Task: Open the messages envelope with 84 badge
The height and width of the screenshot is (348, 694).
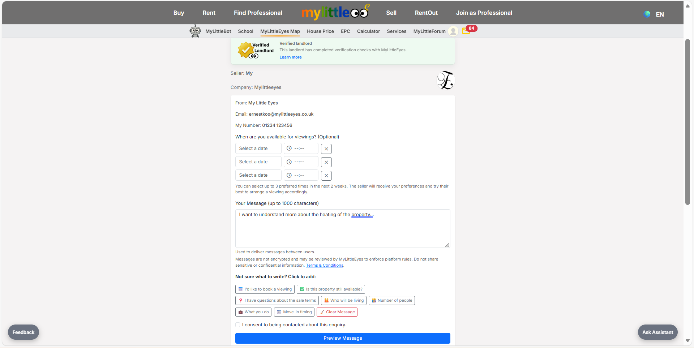Action: coord(466,31)
